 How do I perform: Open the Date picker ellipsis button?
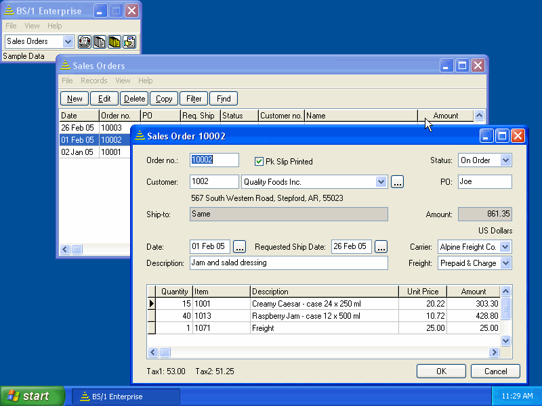pyautogui.click(x=240, y=247)
